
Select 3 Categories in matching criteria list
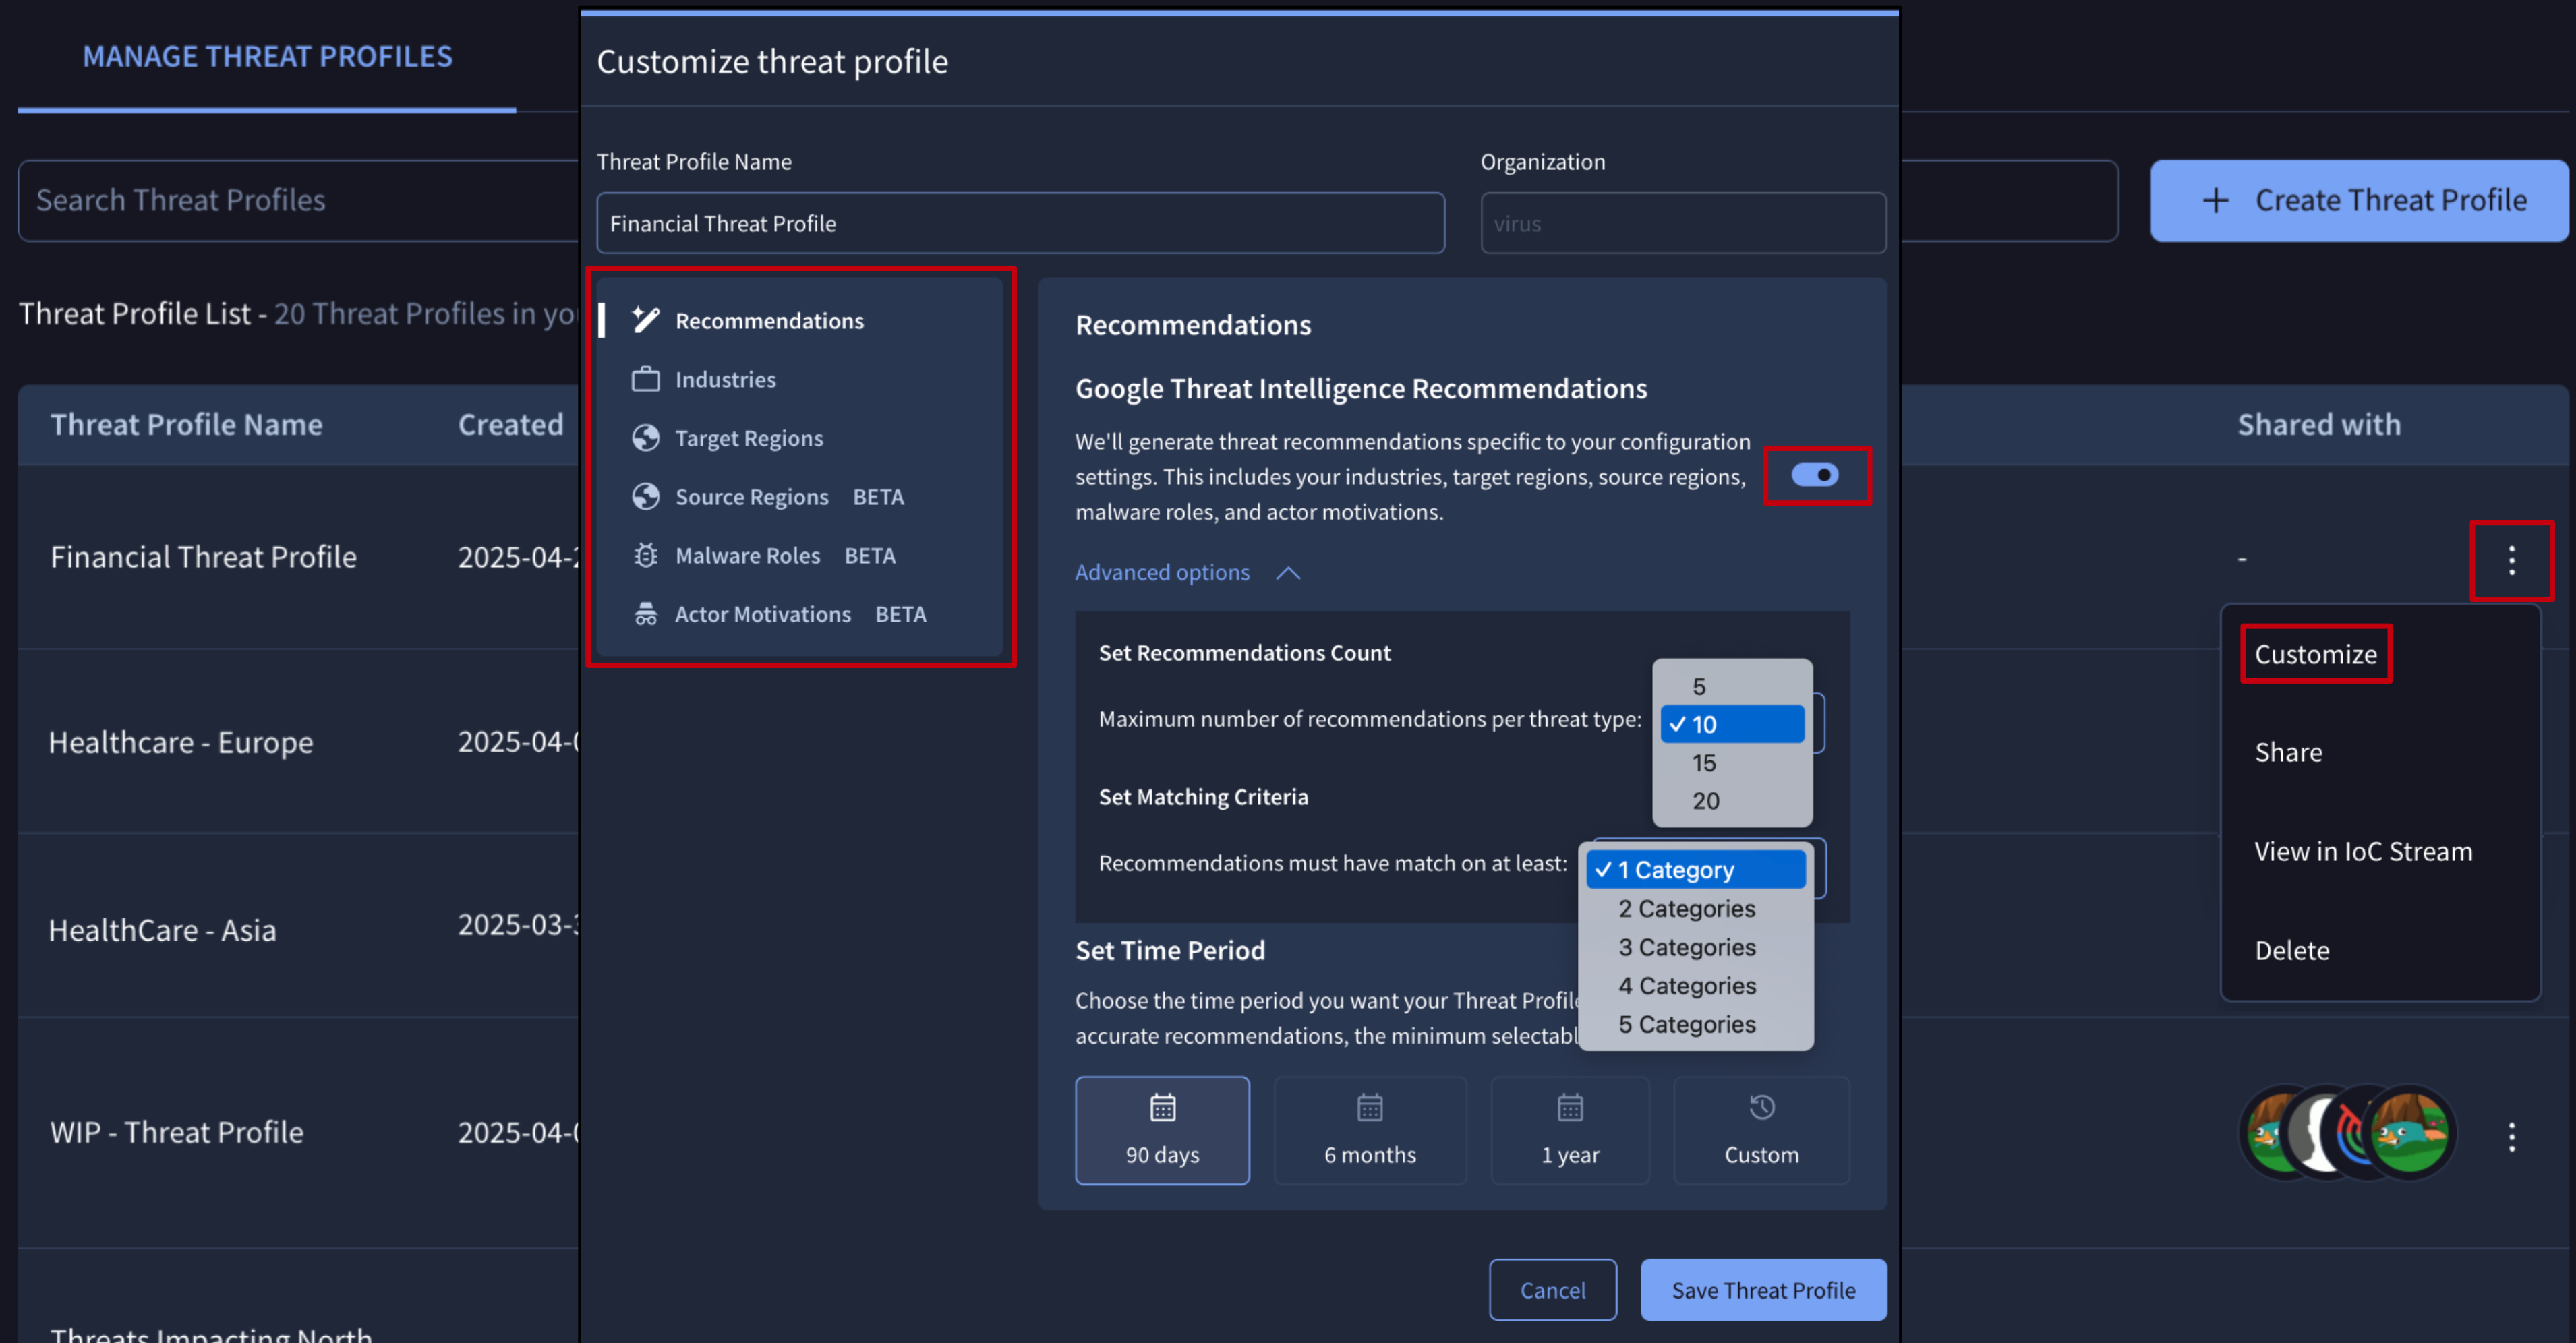coord(1687,947)
